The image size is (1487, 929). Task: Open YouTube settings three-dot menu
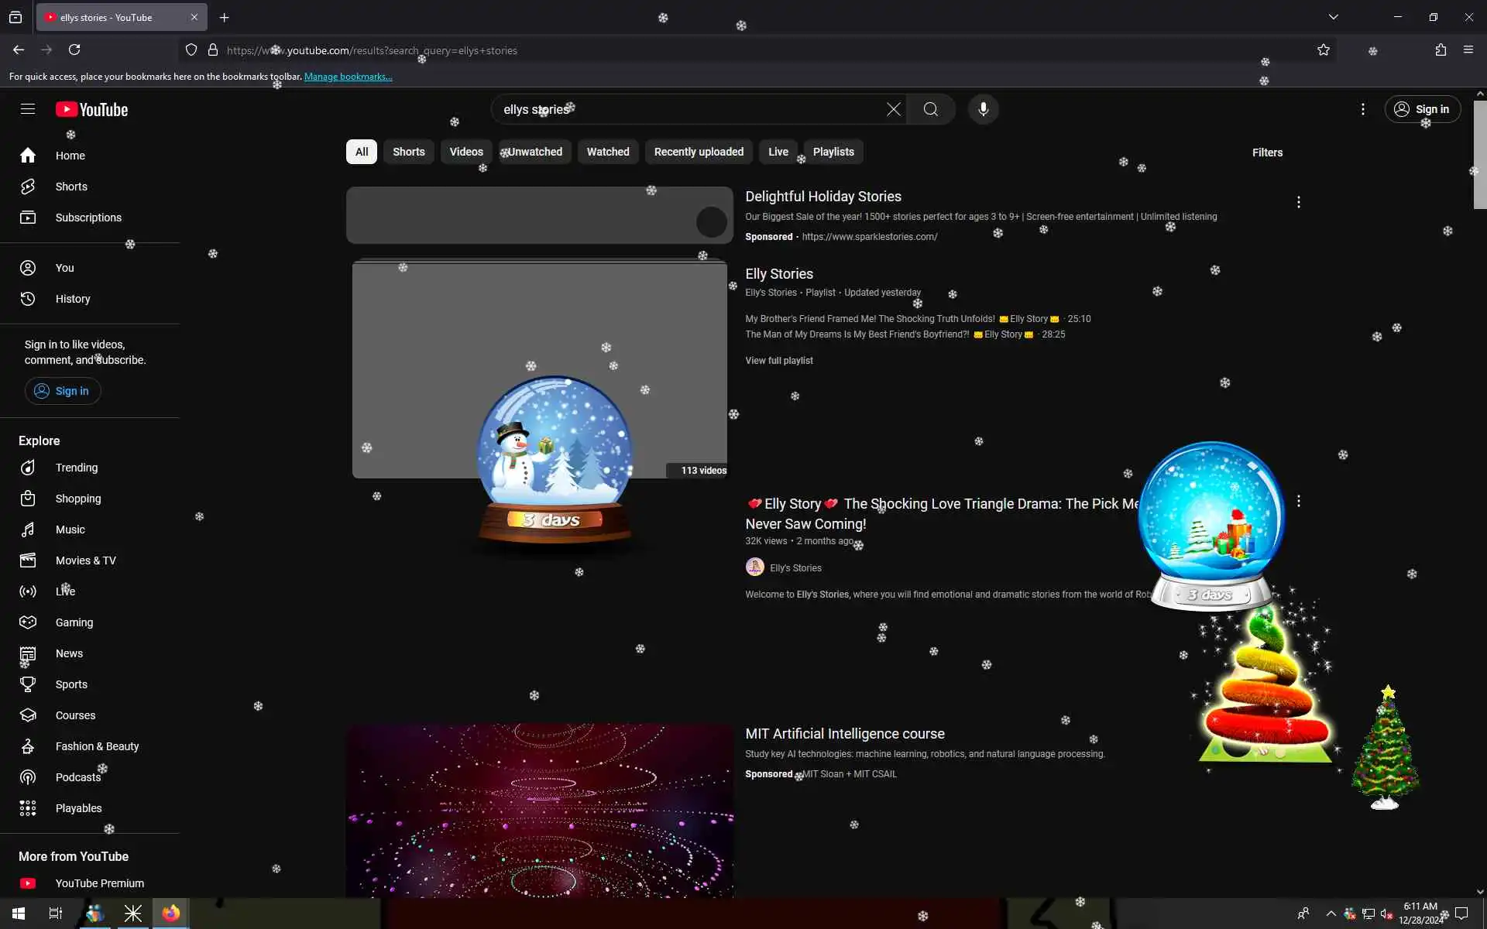coord(1363,109)
